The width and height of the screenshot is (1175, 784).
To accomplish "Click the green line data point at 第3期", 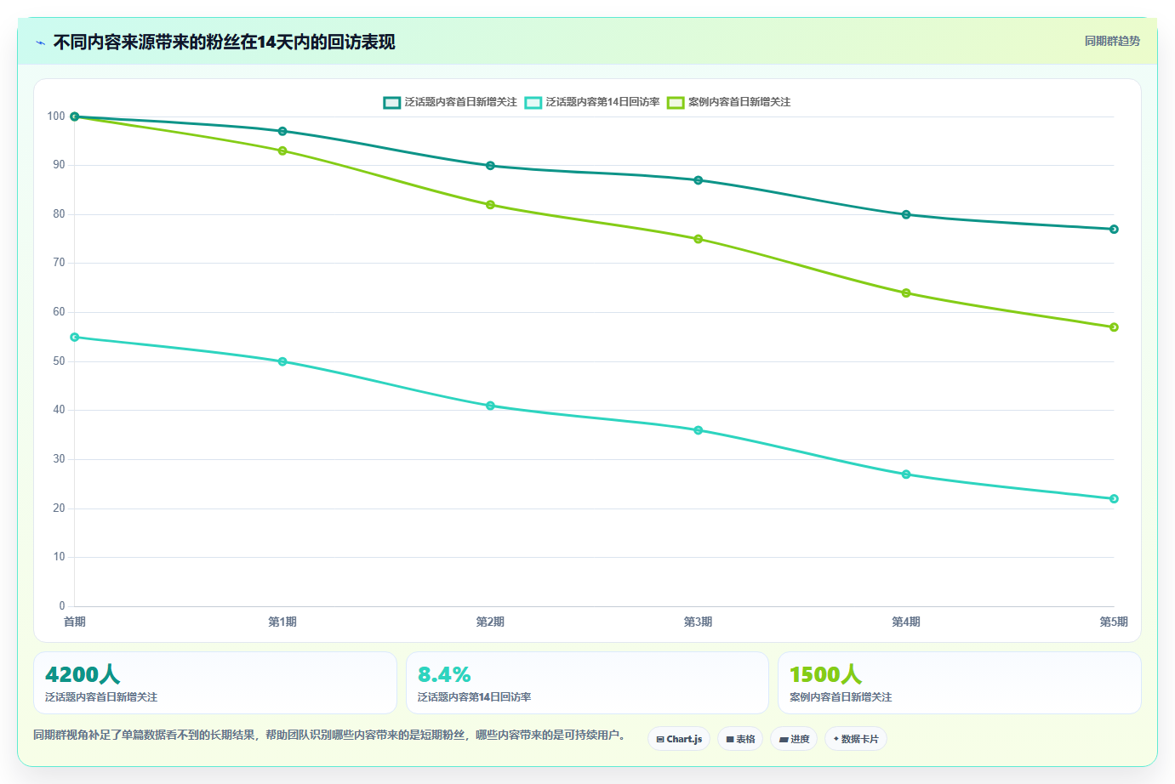I will 699,239.
